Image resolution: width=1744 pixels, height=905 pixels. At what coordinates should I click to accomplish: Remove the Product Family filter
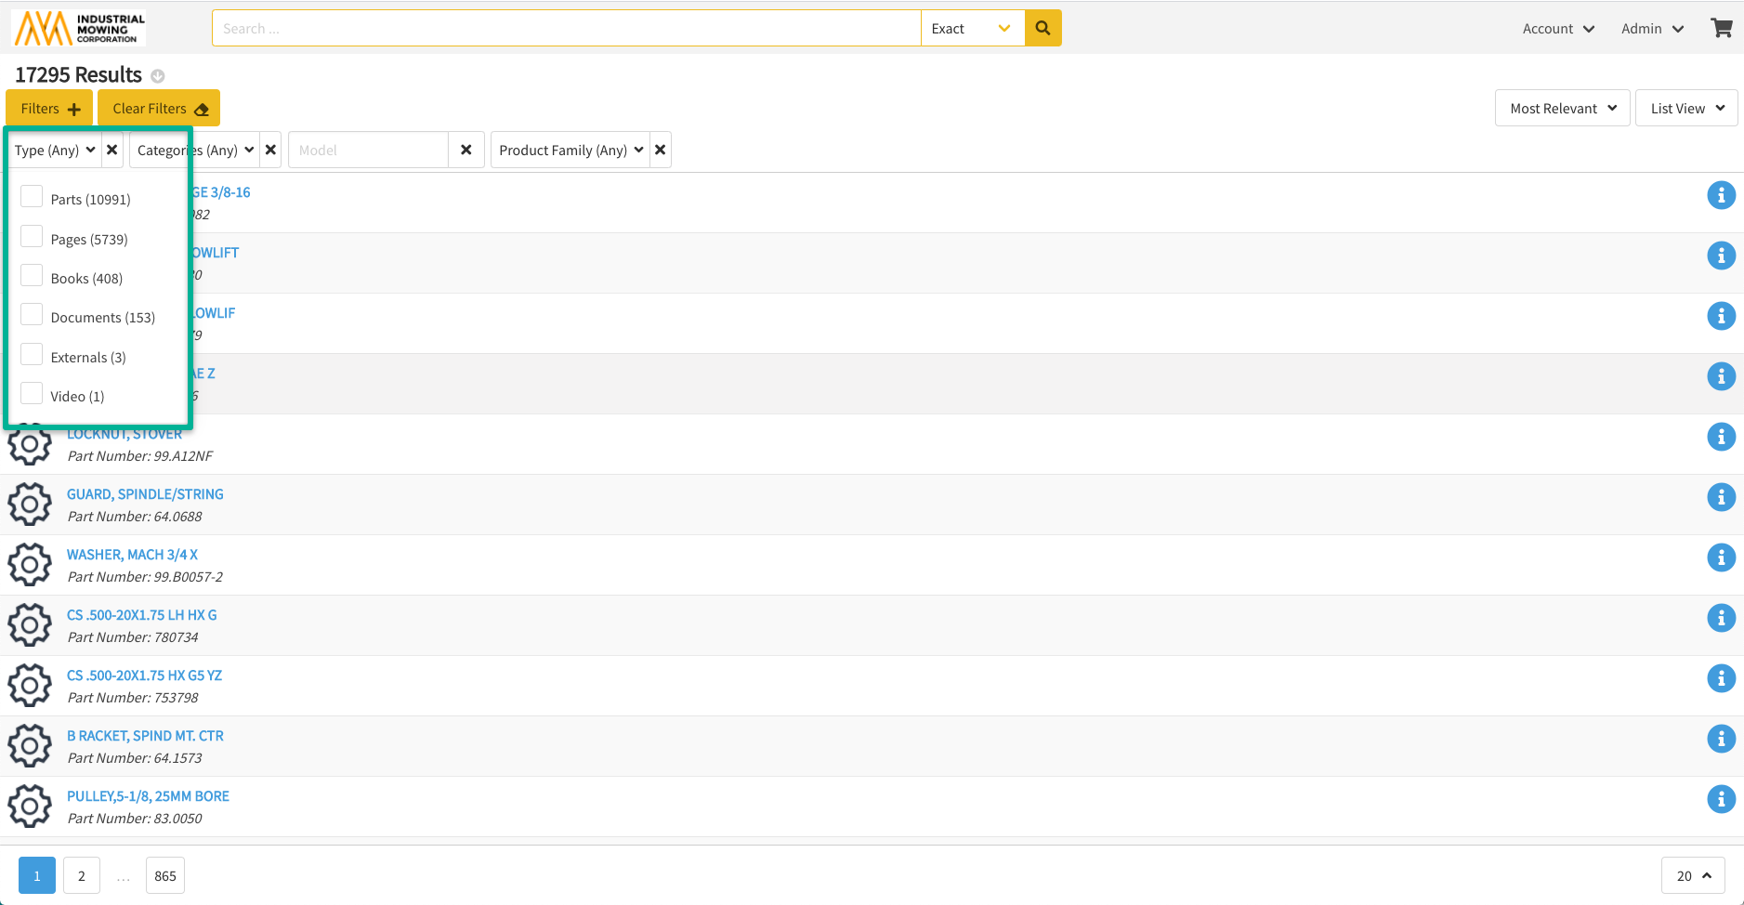pyautogui.click(x=660, y=150)
